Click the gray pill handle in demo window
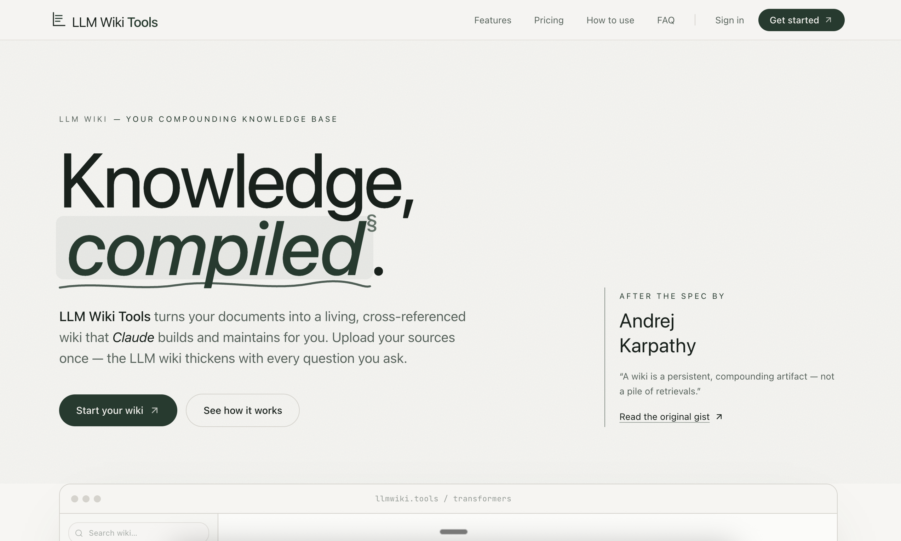The width and height of the screenshot is (901, 541). pos(454,532)
